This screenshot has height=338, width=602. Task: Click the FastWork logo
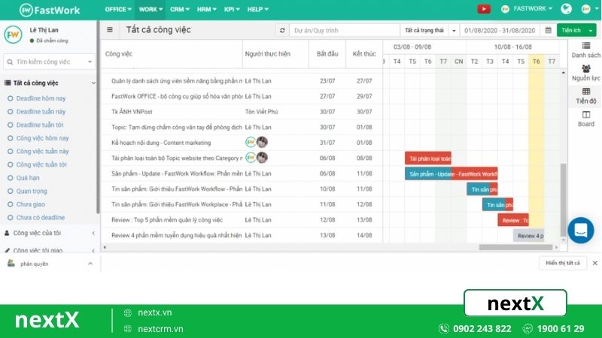(50, 10)
